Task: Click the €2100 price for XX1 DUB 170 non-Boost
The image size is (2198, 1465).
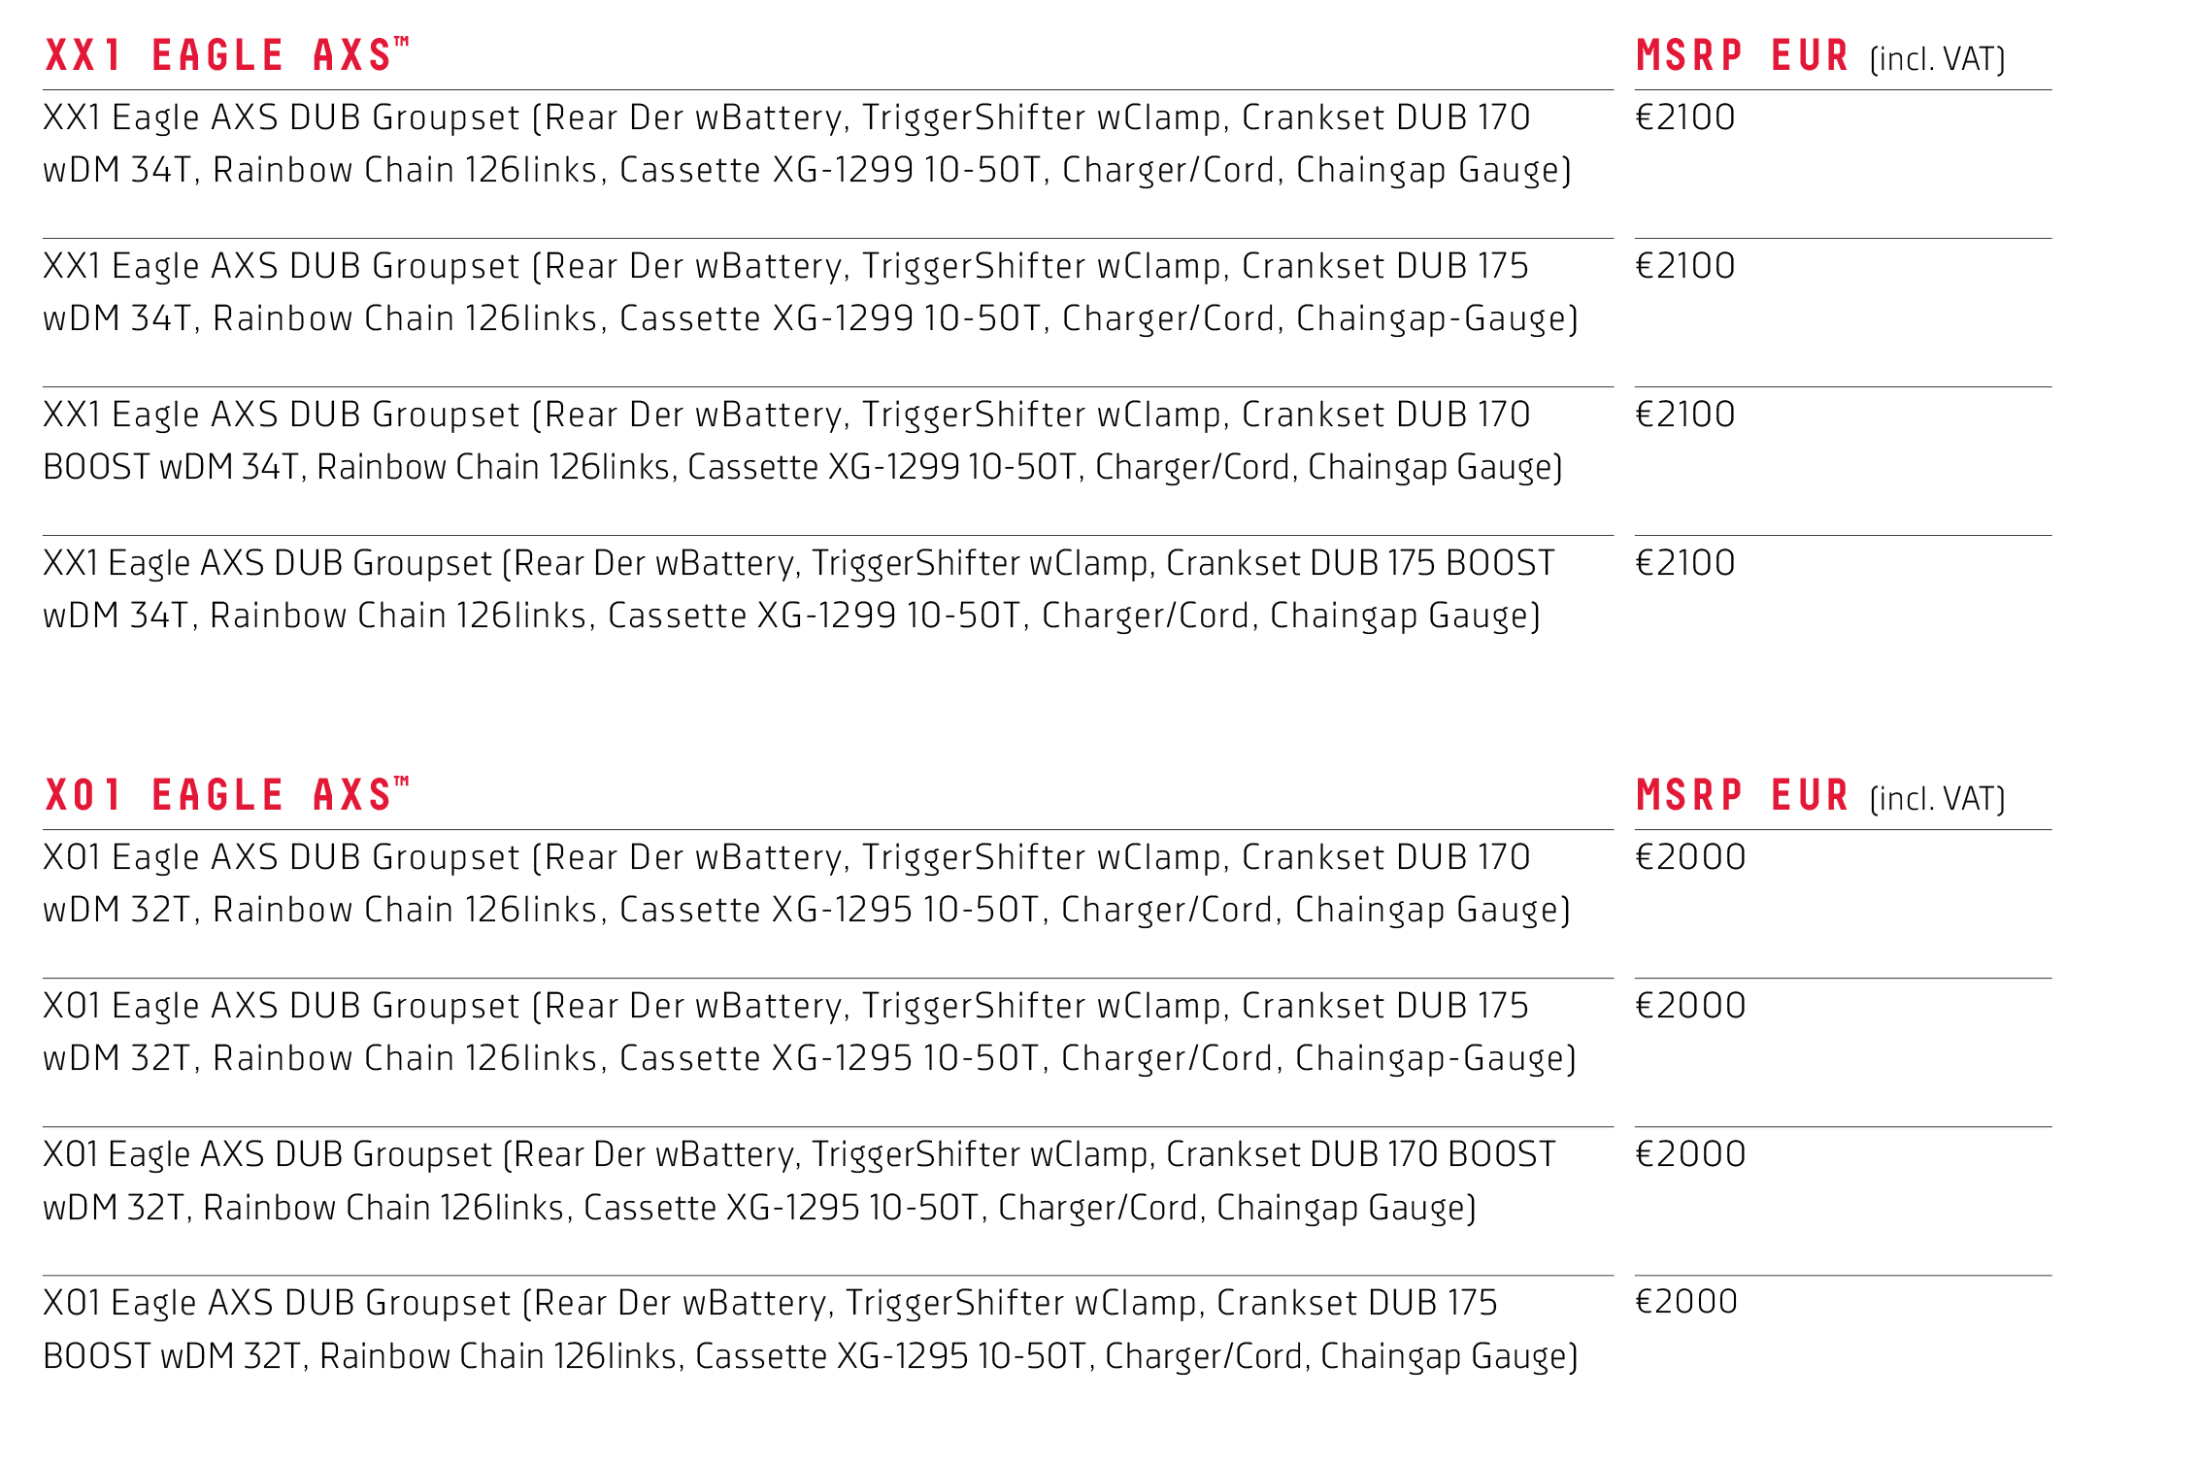Action: (x=1685, y=118)
